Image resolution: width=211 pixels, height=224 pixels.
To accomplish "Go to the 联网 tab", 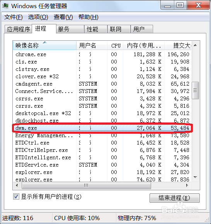I will pos(119,29).
